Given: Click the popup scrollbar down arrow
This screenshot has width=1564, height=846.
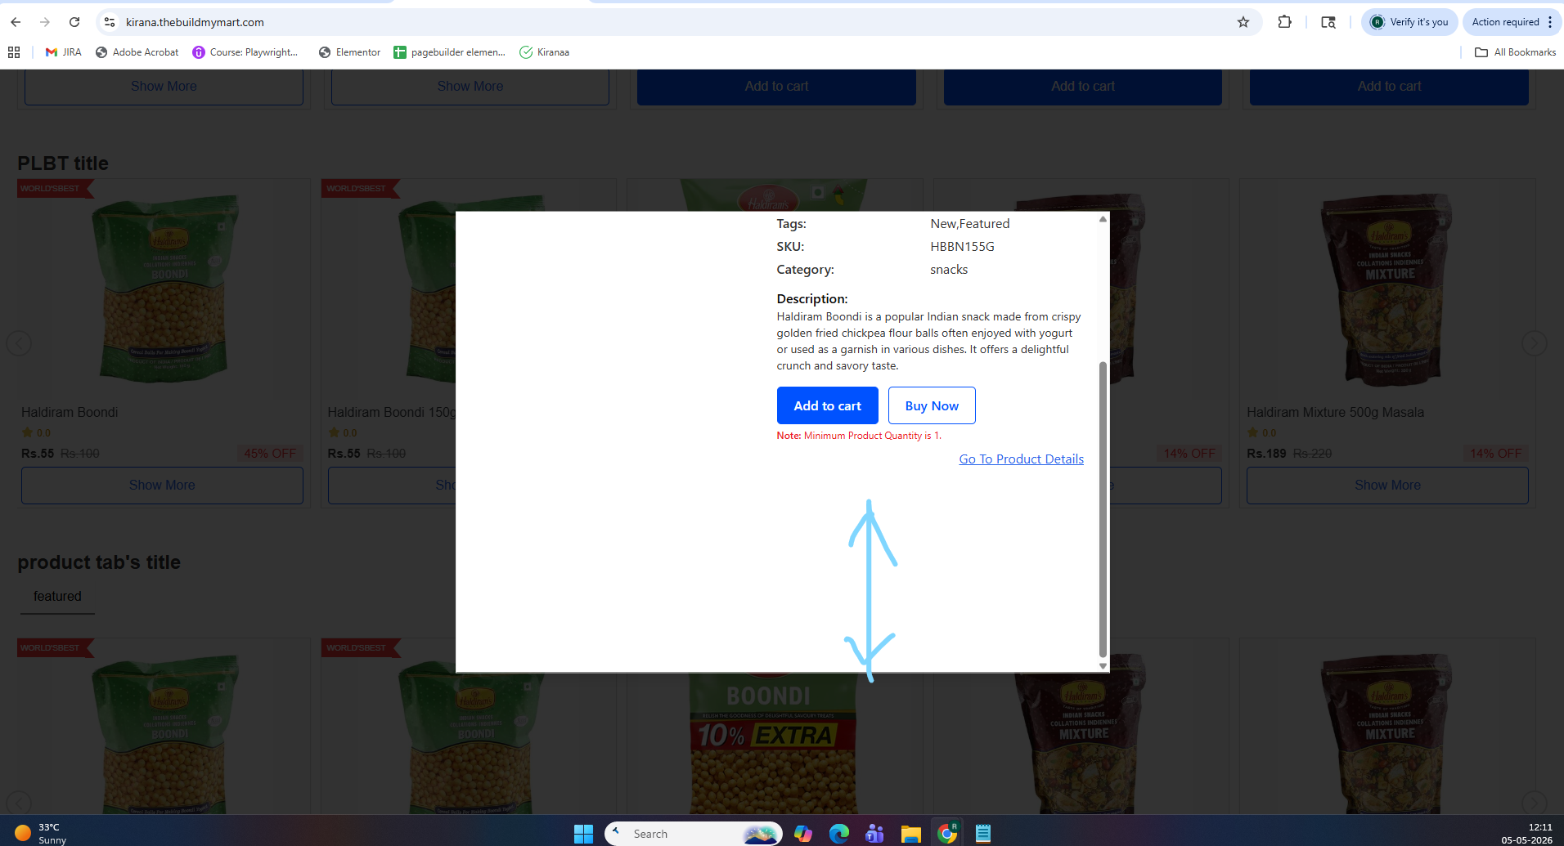Looking at the screenshot, I should point(1103,666).
